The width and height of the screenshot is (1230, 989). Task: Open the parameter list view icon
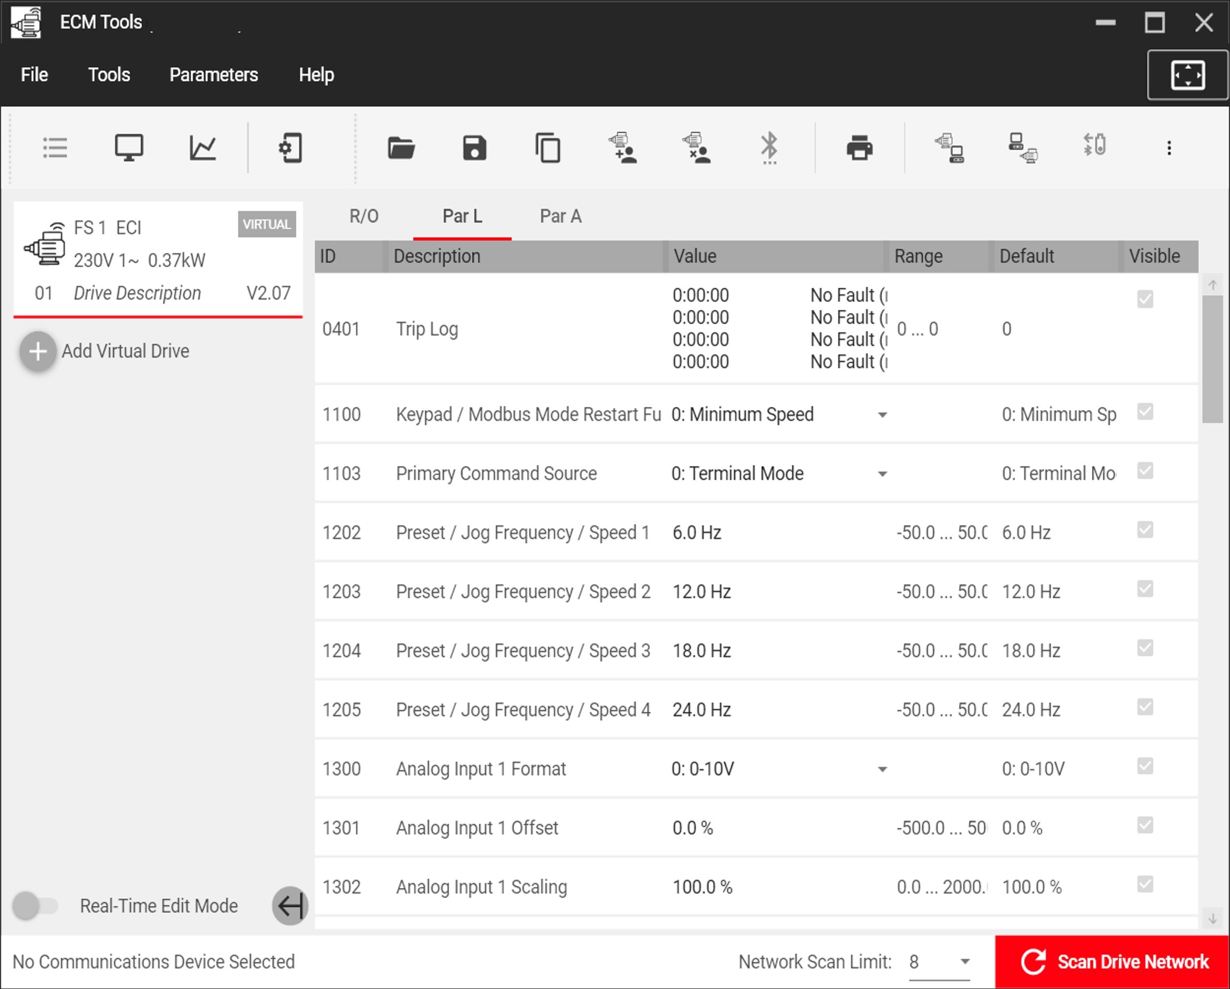tap(54, 147)
